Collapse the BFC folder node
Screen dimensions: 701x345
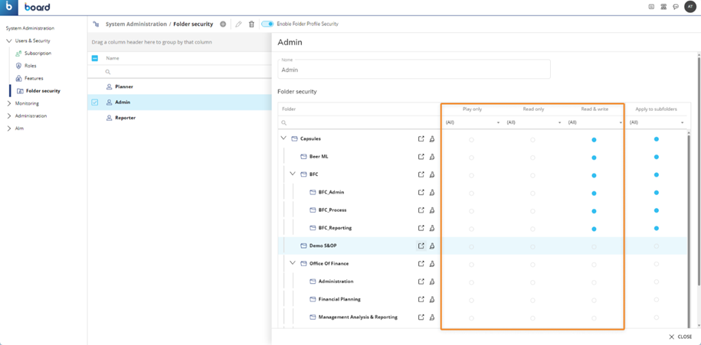pos(293,174)
